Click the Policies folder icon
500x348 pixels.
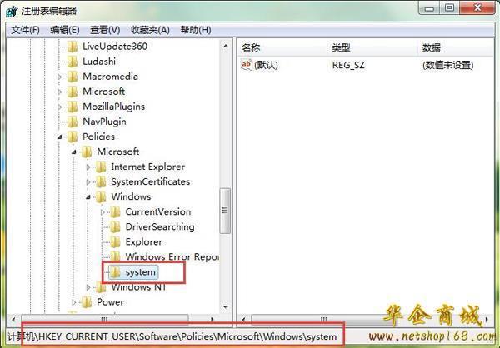pos(72,137)
